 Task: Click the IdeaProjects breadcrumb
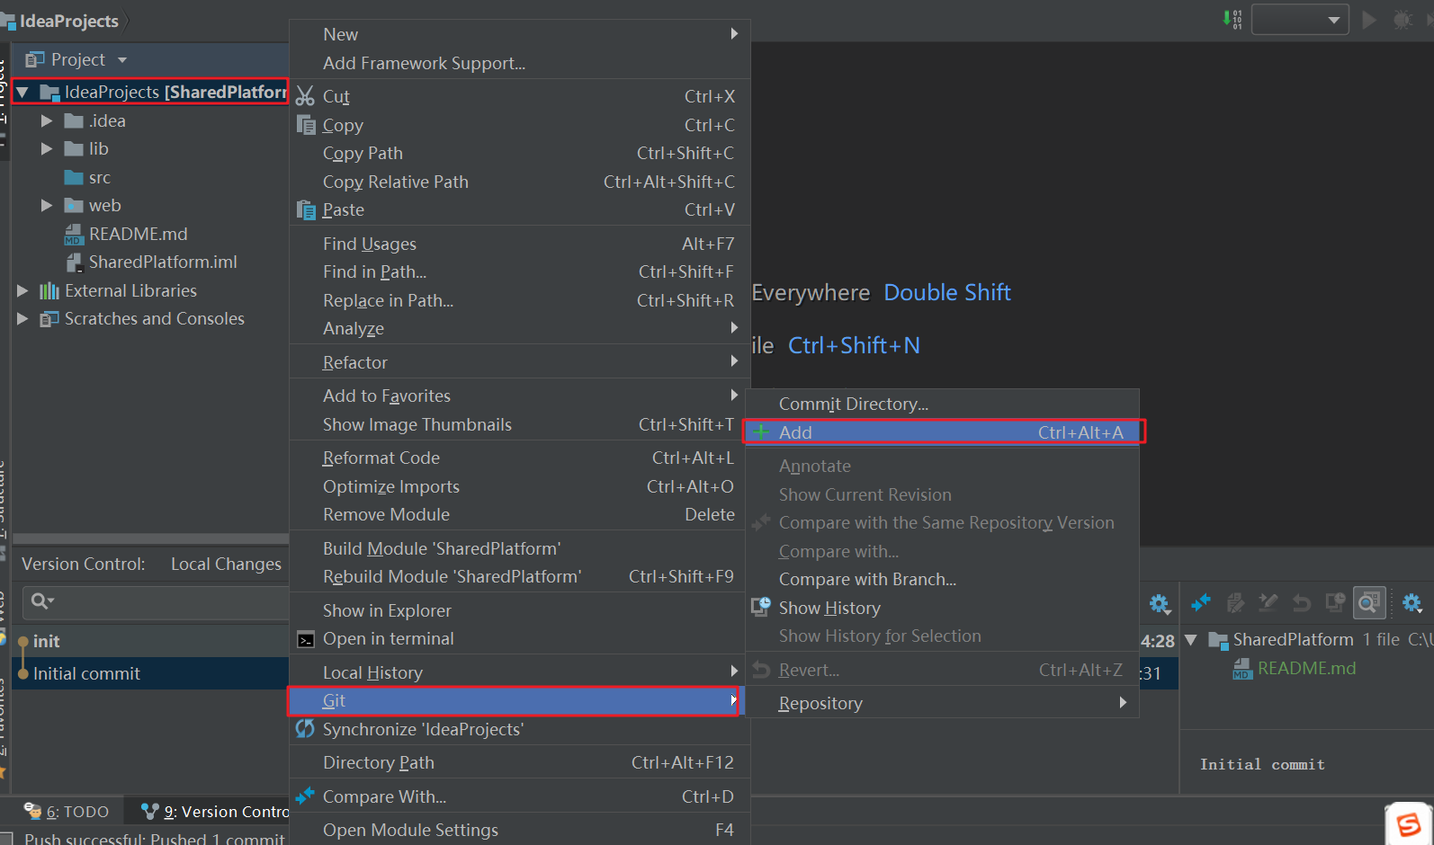(68, 21)
